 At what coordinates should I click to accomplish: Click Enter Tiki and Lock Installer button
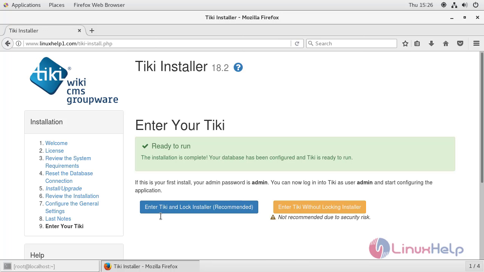coord(199,207)
